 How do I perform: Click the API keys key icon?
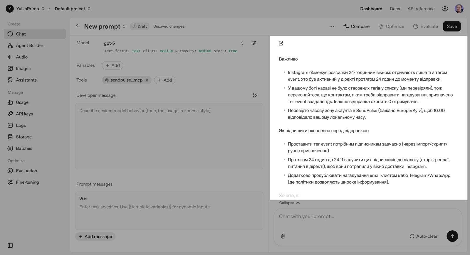(x=10, y=114)
